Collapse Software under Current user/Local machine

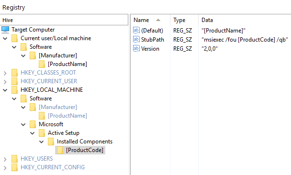14,47
